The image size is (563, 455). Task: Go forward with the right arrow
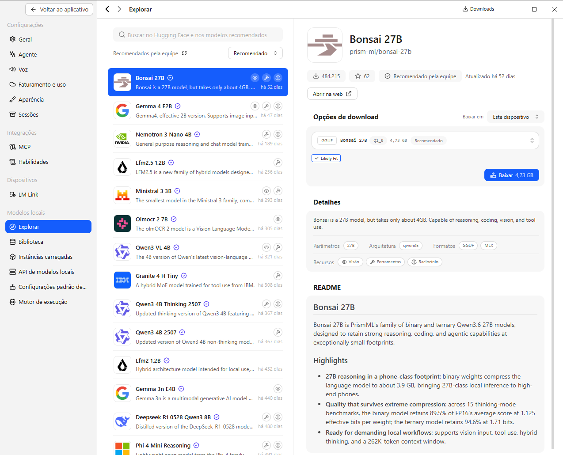tap(119, 9)
